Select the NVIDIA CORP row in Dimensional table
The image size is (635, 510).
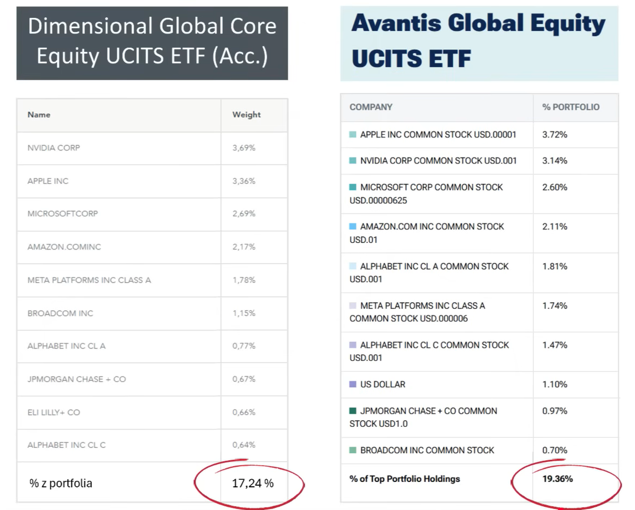(153, 148)
